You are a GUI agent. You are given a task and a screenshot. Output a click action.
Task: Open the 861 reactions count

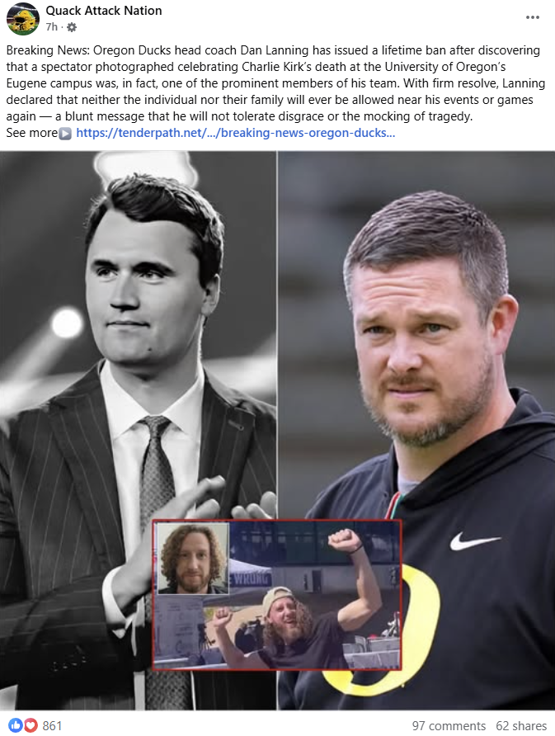tap(52, 725)
